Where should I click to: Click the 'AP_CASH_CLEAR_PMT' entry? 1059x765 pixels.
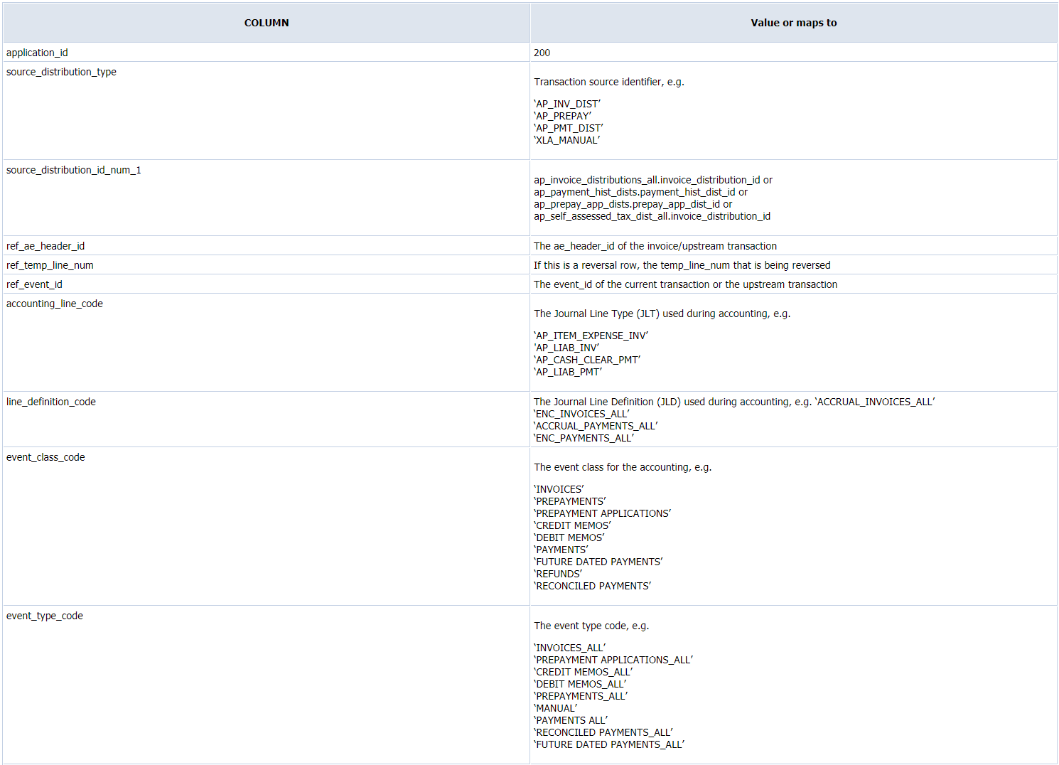click(x=587, y=359)
